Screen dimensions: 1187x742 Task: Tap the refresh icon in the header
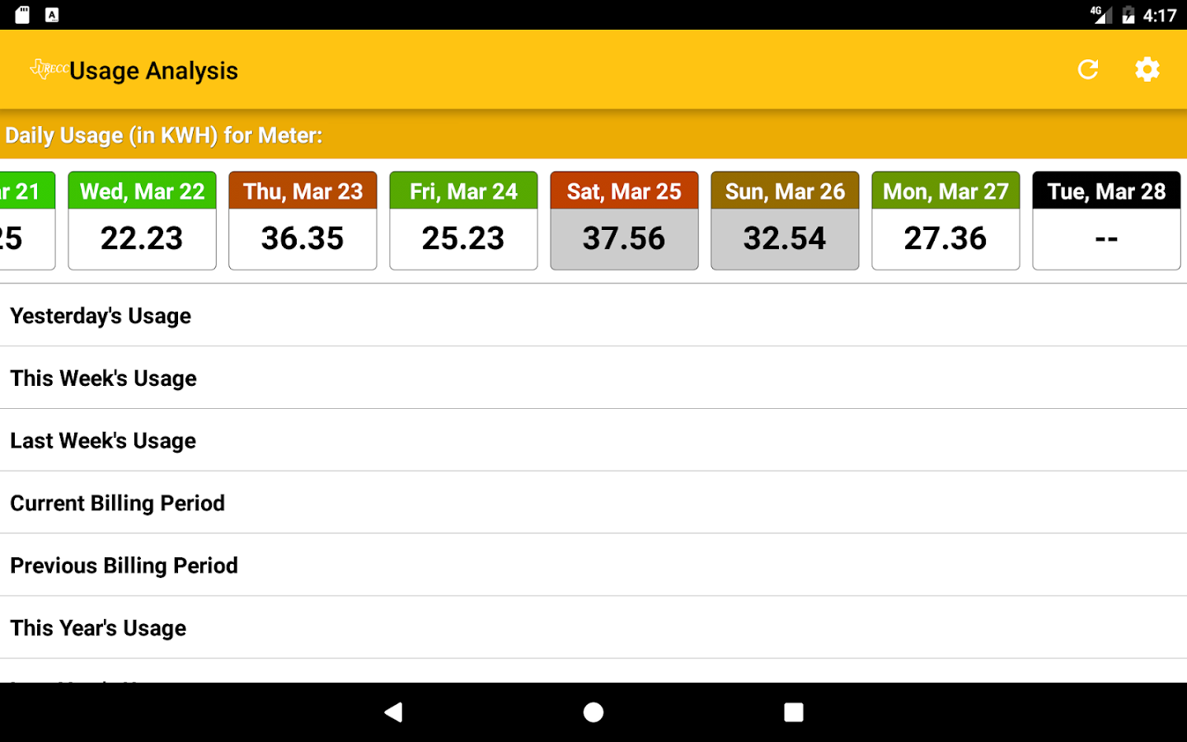point(1088,69)
